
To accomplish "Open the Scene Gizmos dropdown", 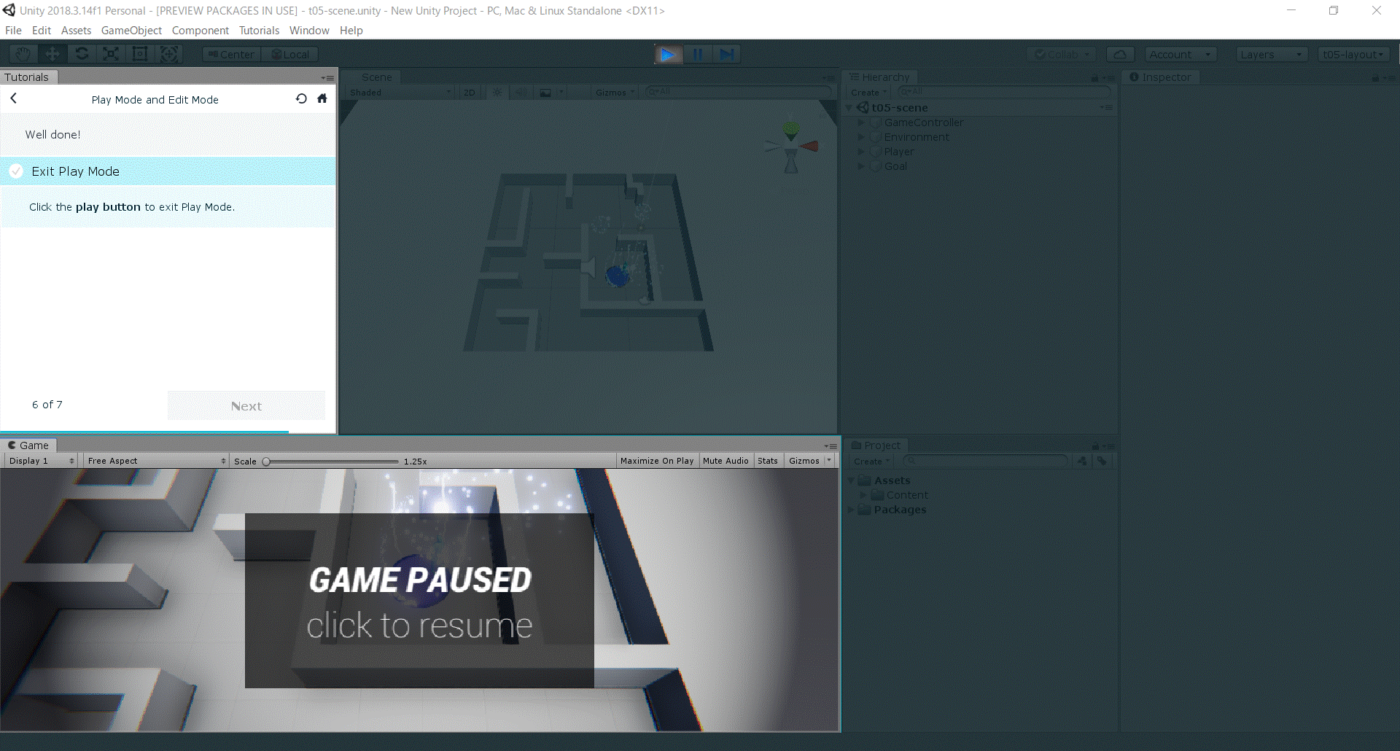I will tap(615, 93).
